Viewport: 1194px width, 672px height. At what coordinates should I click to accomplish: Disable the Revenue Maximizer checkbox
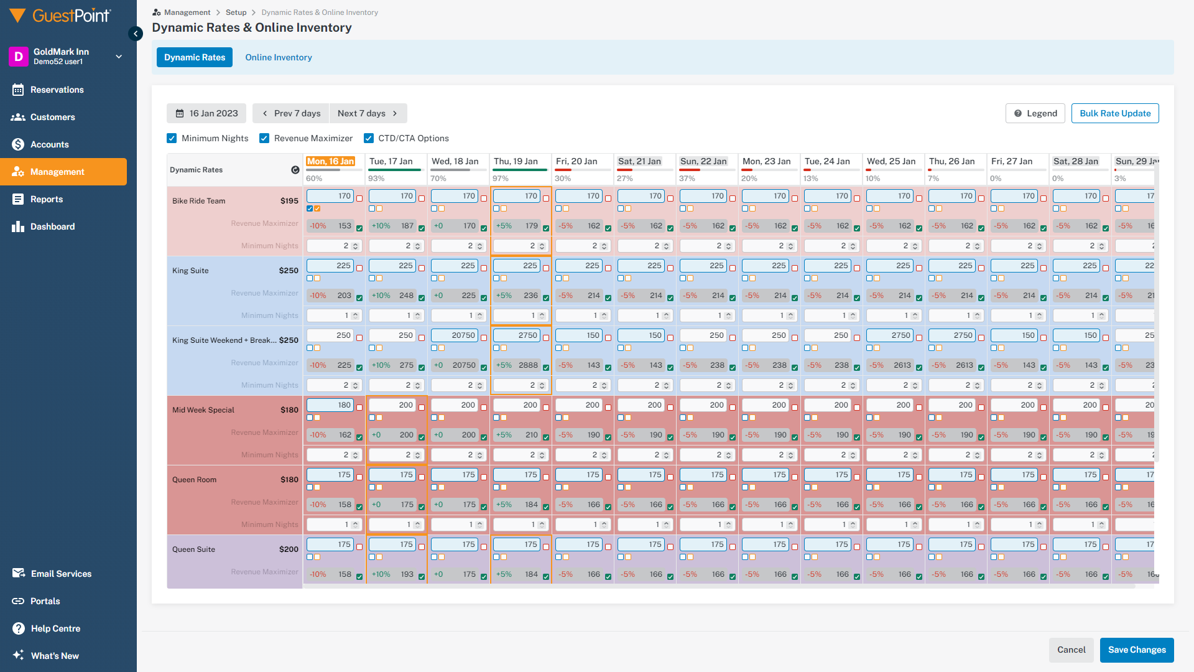click(x=264, y=138)
